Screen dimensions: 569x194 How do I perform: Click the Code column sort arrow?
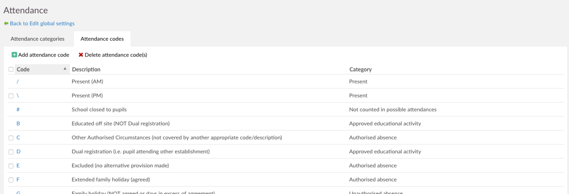[64, 69]
